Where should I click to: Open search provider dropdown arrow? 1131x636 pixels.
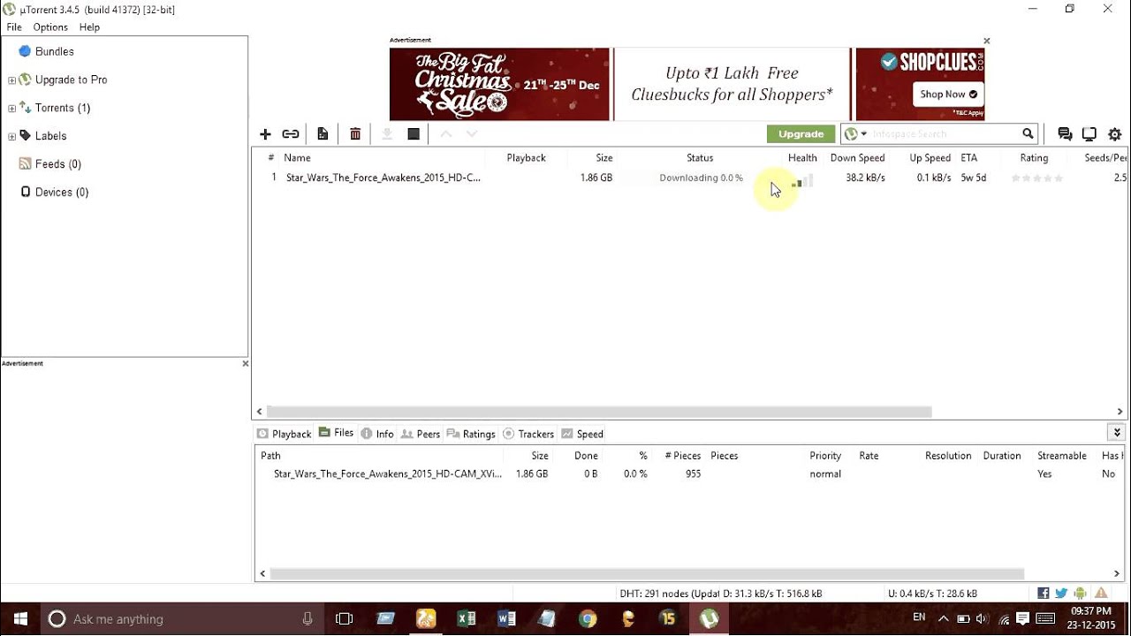[864, 134]
